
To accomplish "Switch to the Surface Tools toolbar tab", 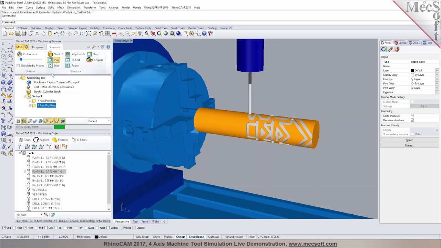I will [x=143, y=28].
